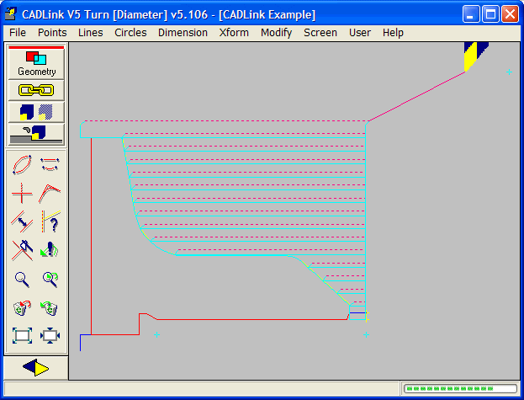Open the Xform menu
Image resolution: width=524 pixels, height=400 pixels.
coord(234,33)
